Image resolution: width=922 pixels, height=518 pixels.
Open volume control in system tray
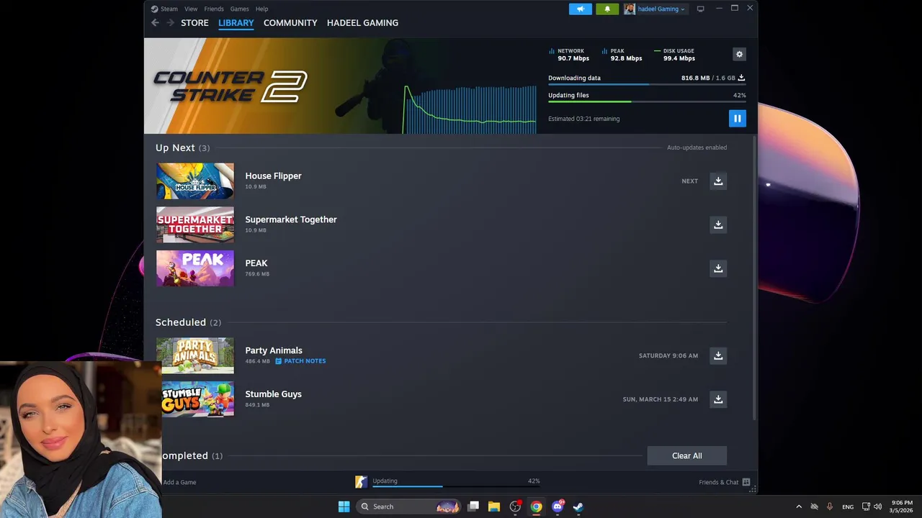point(877,506)
